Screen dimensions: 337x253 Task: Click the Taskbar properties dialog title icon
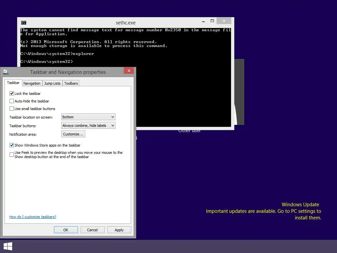(x=6, y=72)
